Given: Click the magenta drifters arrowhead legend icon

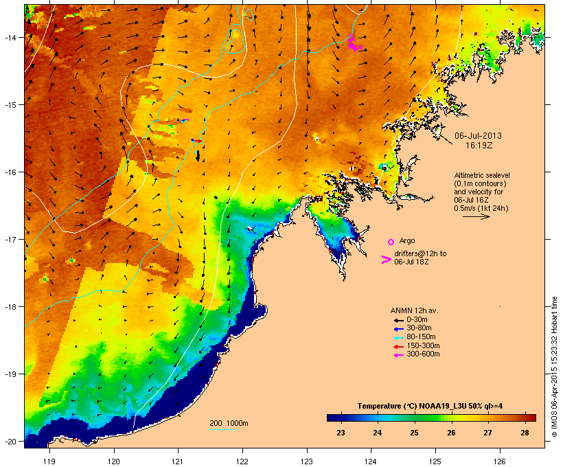Looking at the screenshot, I should coord(386,260).
